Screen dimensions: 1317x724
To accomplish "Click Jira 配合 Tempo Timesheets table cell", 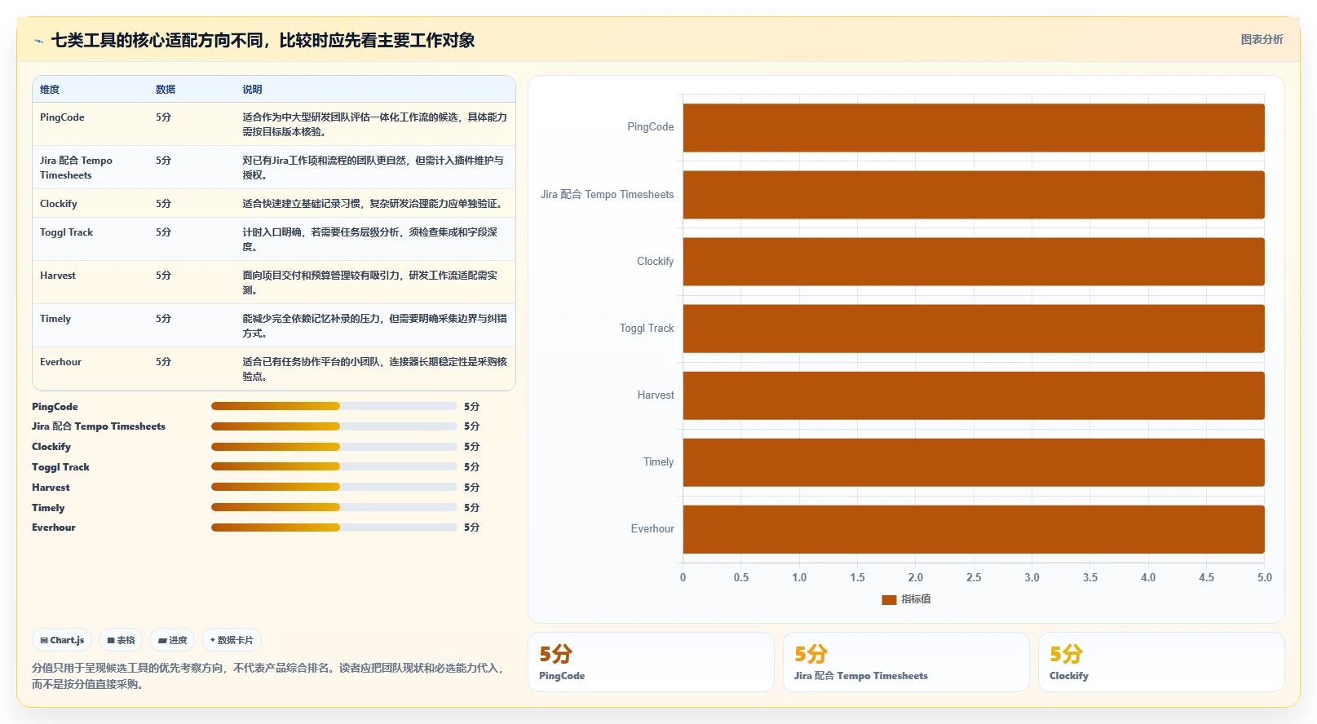I will coord(76,168).
